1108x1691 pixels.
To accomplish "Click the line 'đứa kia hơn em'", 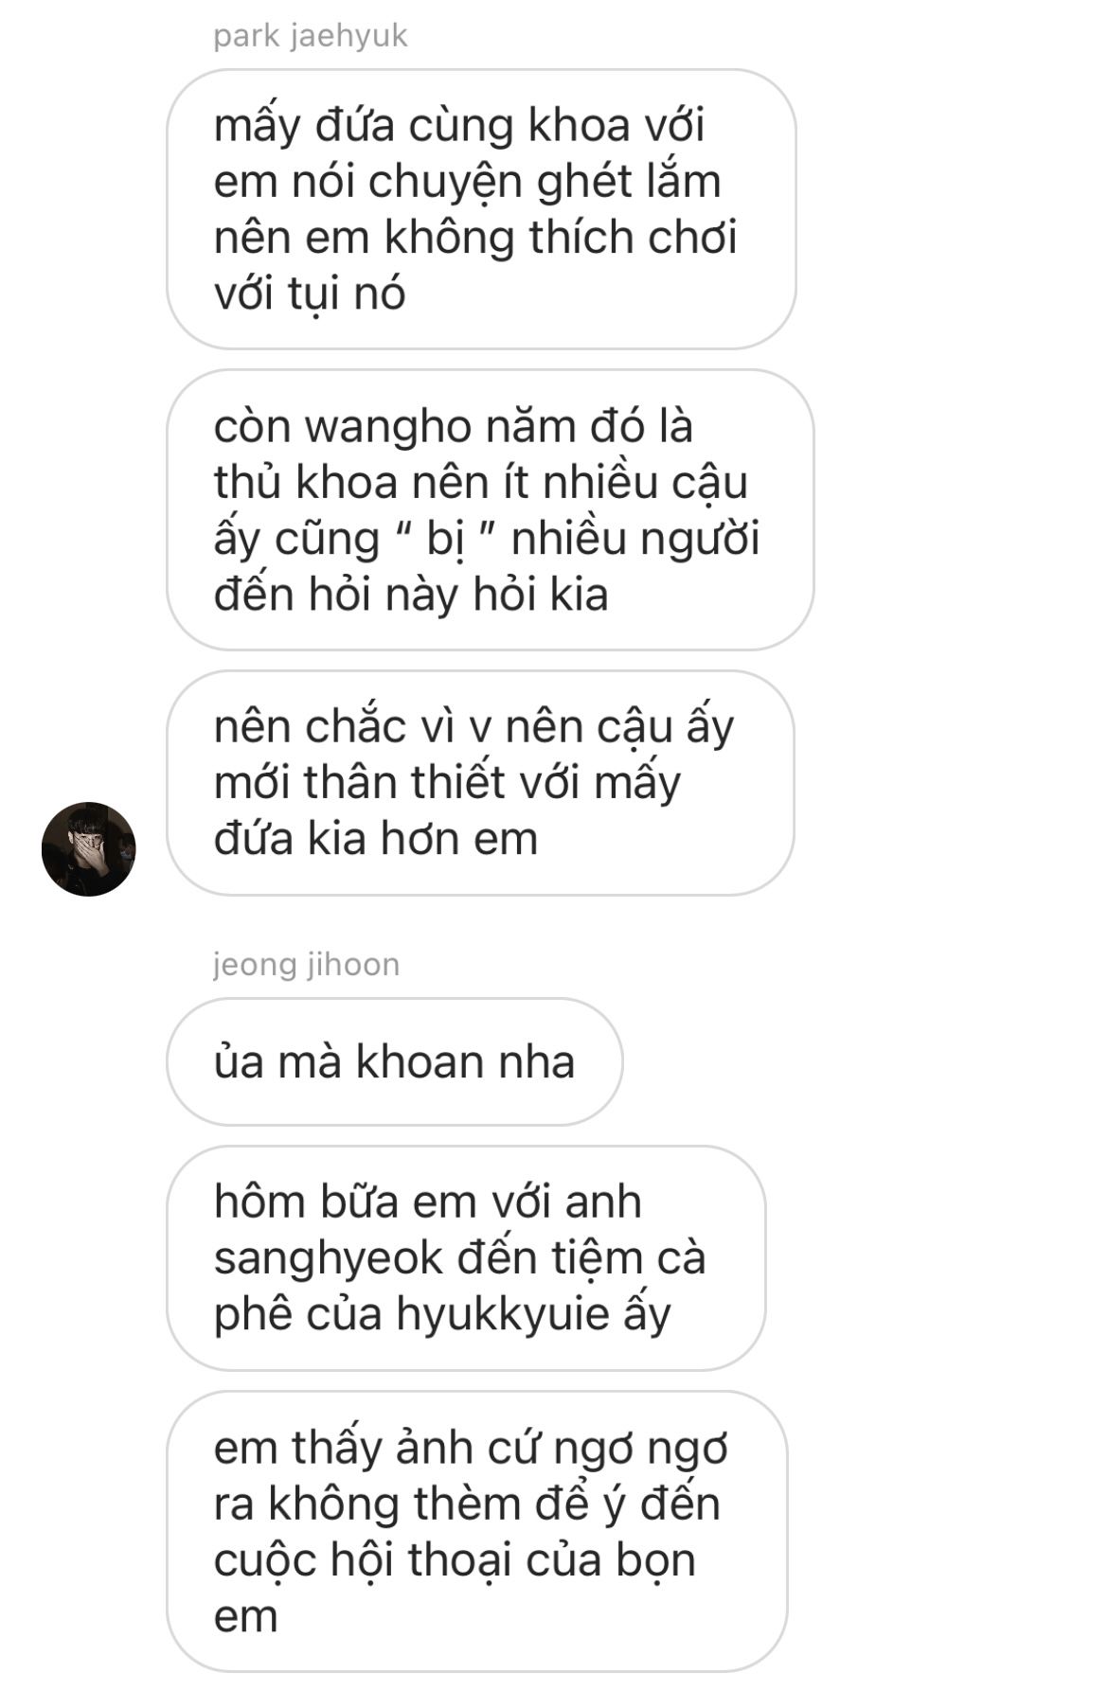I will click(376, 839).
